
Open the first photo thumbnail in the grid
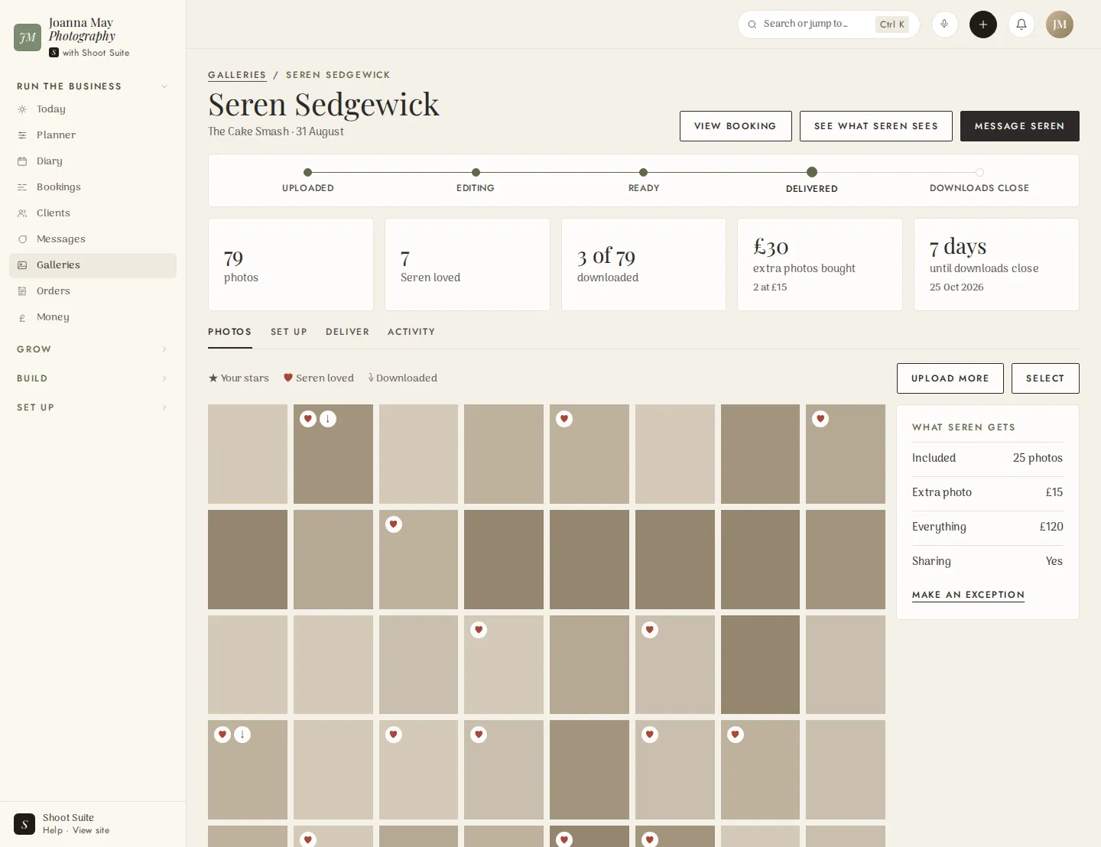tap(248, 454)
